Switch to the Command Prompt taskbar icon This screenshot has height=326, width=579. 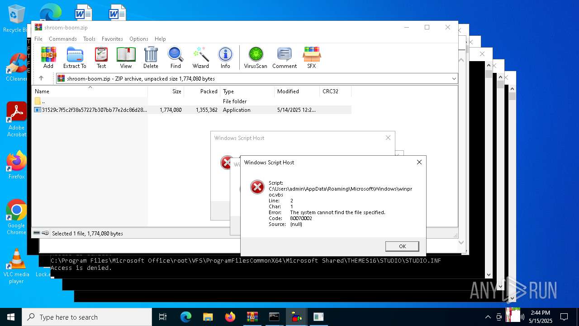click(274, 317)
